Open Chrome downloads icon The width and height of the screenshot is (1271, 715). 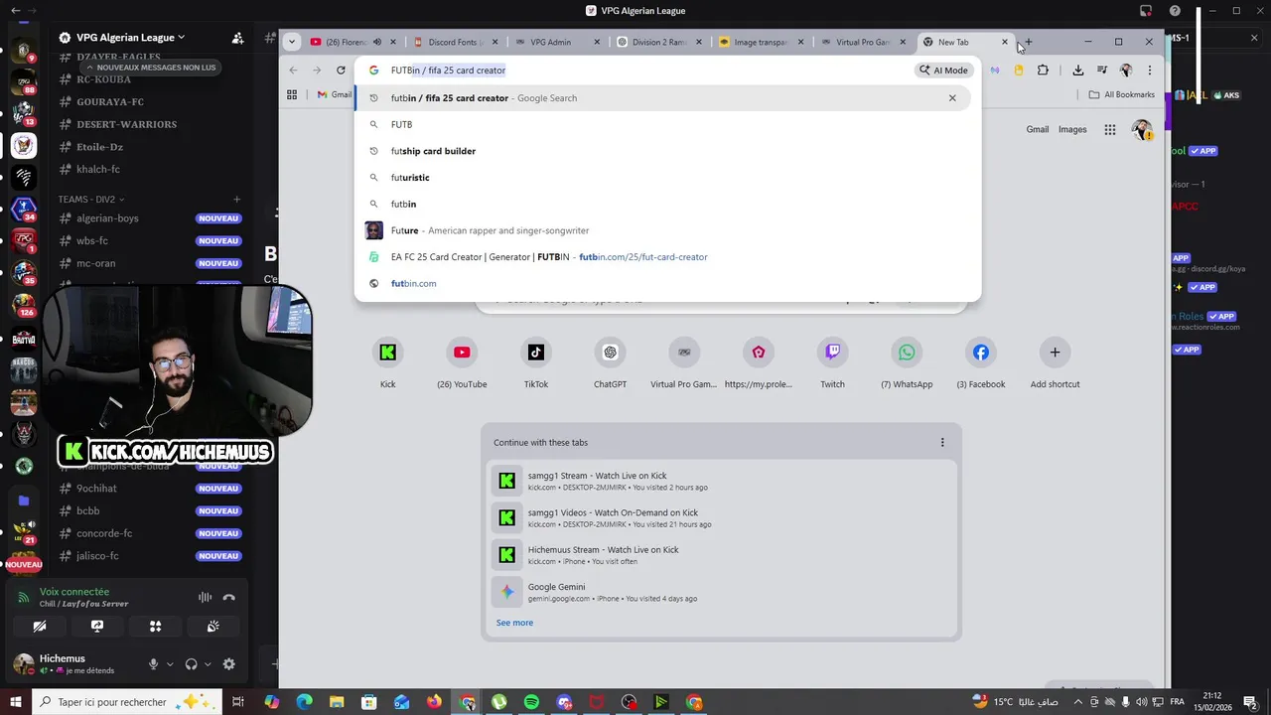1078,71
